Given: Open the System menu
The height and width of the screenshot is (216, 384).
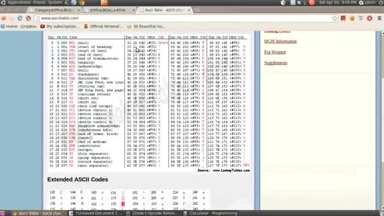Looking at the screenshot, I should 55,2.
